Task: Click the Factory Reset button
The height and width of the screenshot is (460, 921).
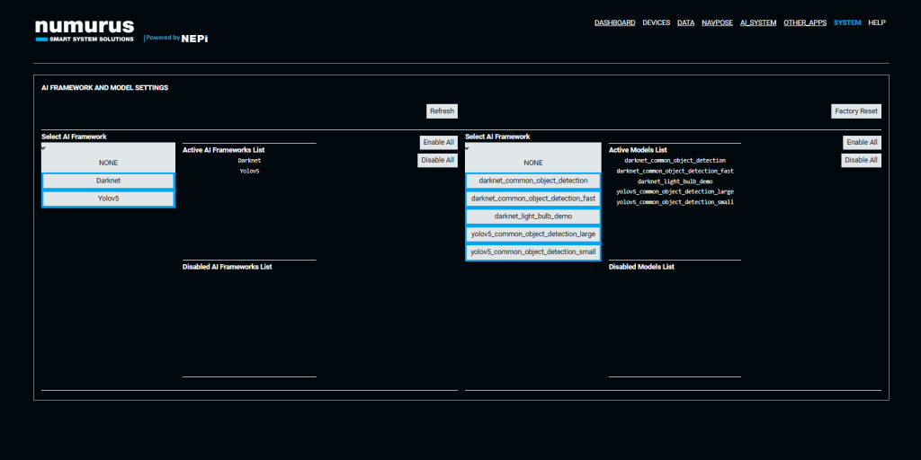Action: point(855,111)
